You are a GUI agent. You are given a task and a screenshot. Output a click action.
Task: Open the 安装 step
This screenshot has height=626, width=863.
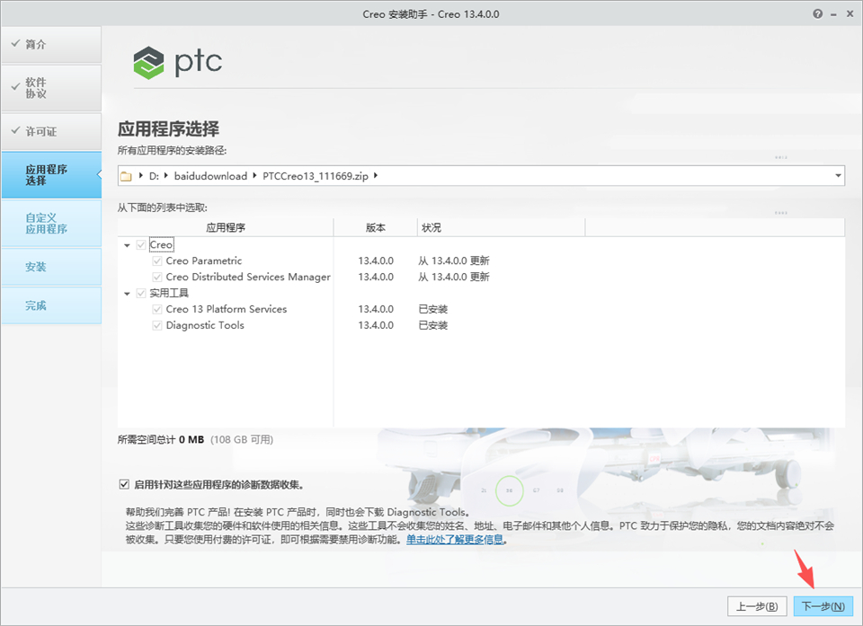[x=51, y=267]
